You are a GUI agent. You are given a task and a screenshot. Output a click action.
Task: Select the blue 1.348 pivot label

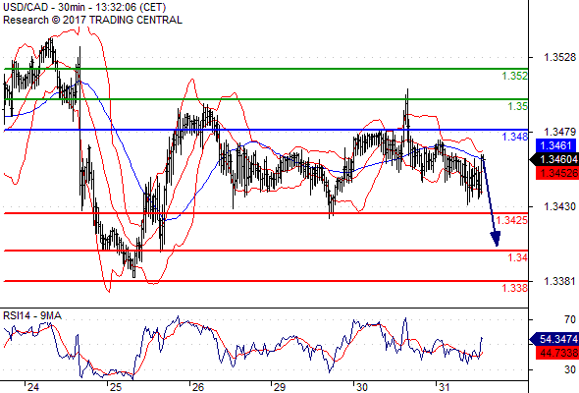click(515, 137)
